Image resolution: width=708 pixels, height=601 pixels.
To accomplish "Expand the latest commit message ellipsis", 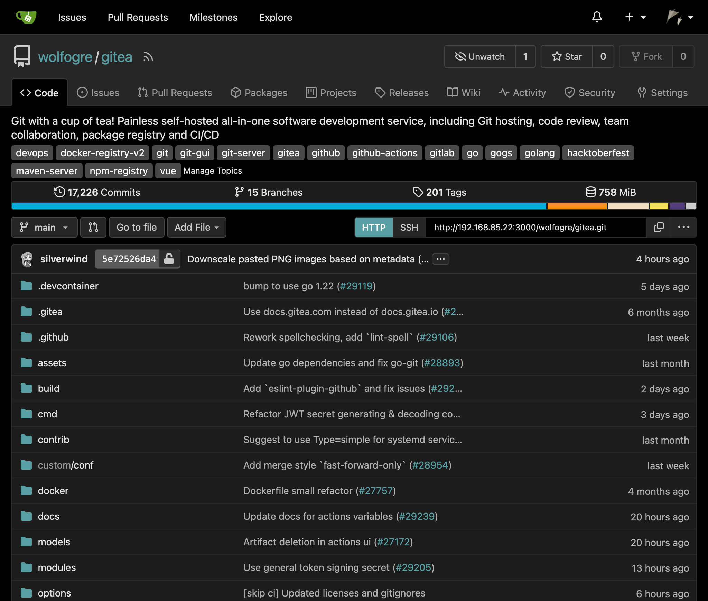I will [440, 259].
